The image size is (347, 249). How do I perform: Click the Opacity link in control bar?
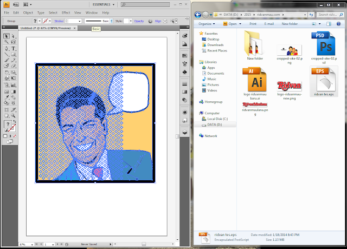pyautogui.click(x=139, y=21)
